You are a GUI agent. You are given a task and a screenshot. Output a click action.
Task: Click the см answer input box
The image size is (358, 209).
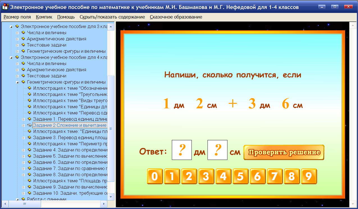217,150
